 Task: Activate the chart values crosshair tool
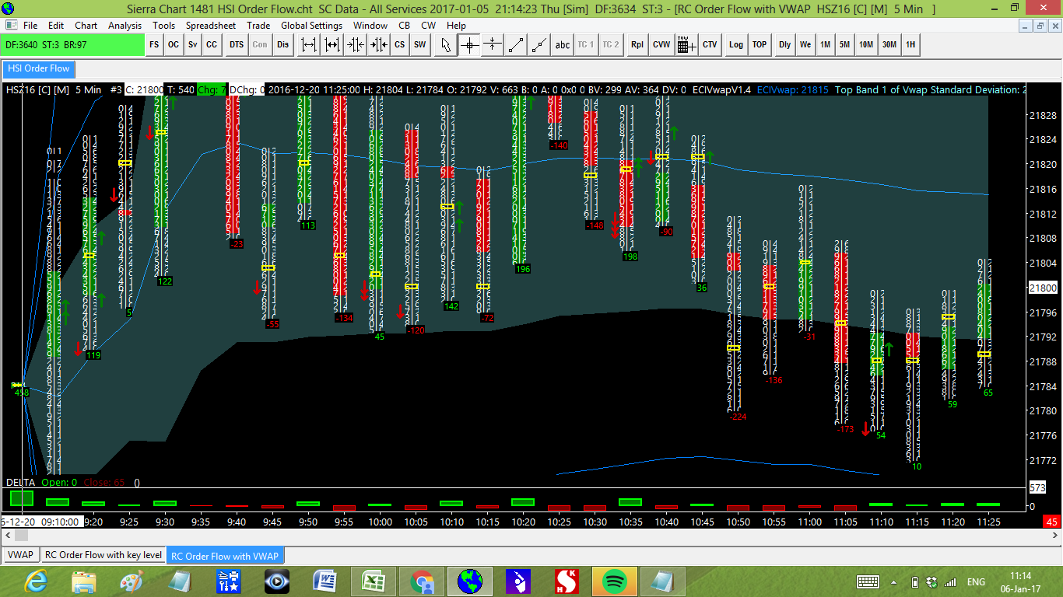click(x=469, y=45)
